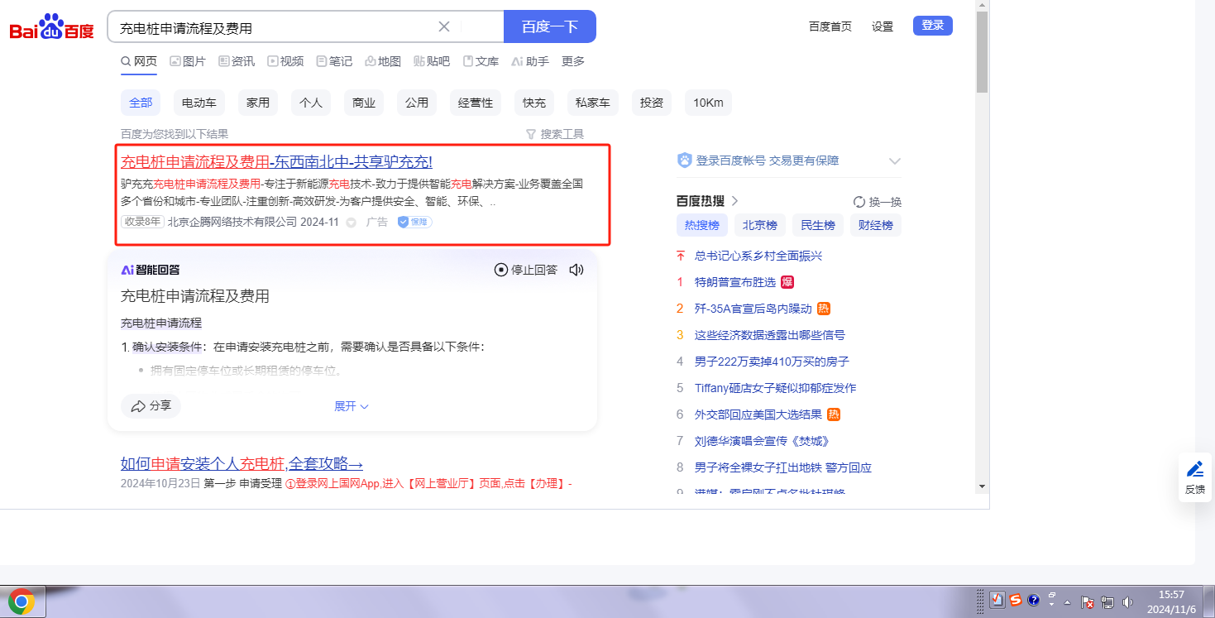Stop the AI answer with 停止回答

tap(526, 270)
